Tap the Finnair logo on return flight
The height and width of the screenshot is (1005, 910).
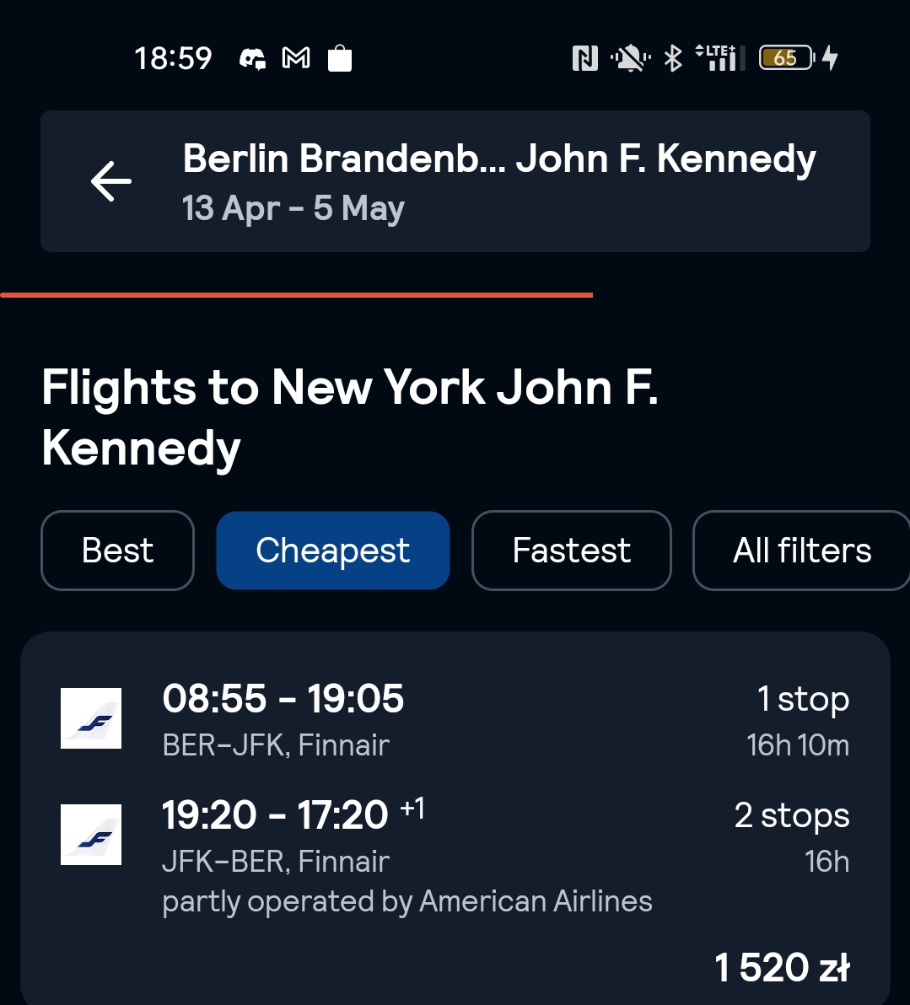tap(91, 835)
